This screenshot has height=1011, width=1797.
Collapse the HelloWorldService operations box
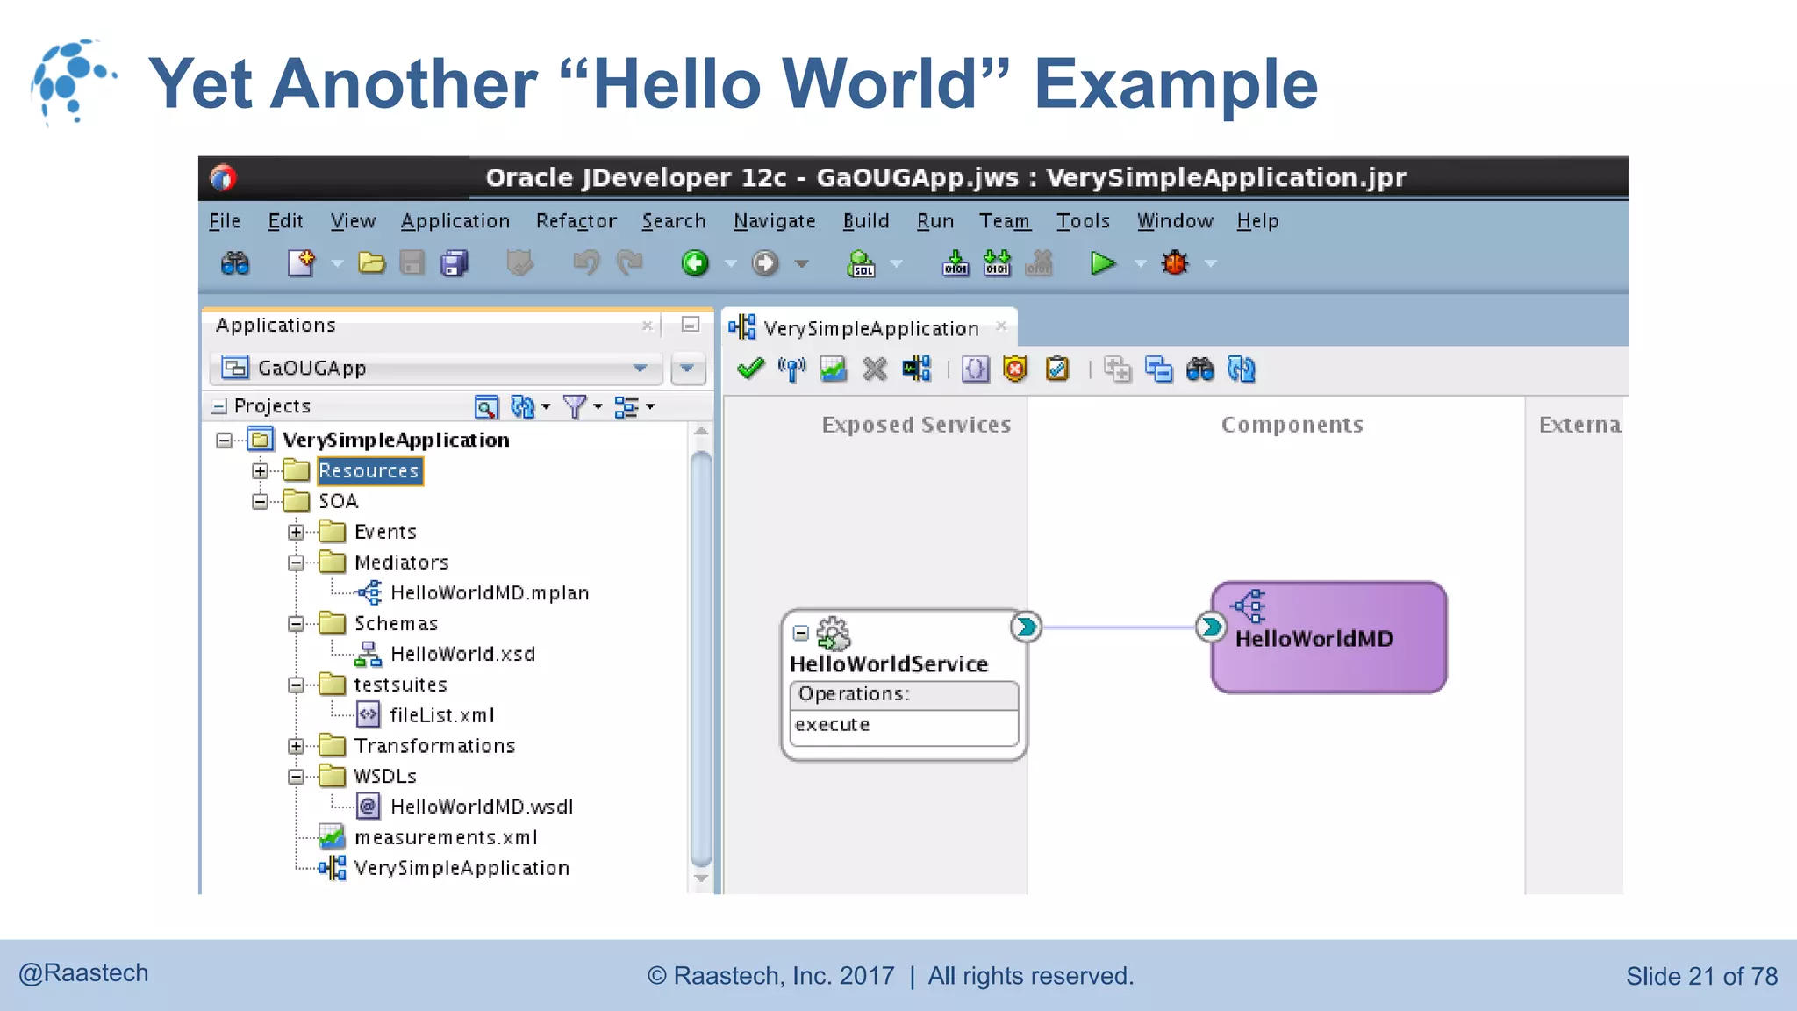click(x=800, y=632)
